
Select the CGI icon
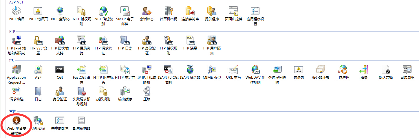(60, 70)
